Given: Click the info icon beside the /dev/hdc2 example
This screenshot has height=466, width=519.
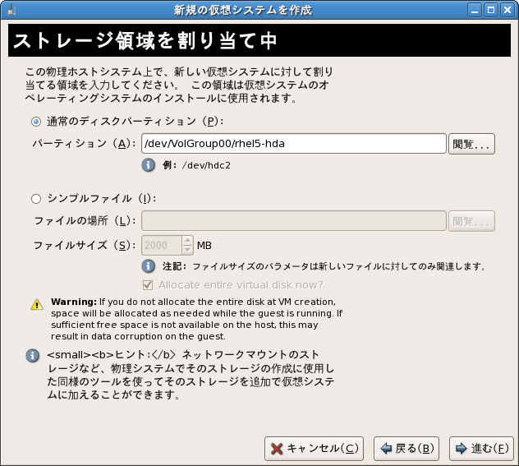Looking at the screenshot, I should (x=149, y=164).
